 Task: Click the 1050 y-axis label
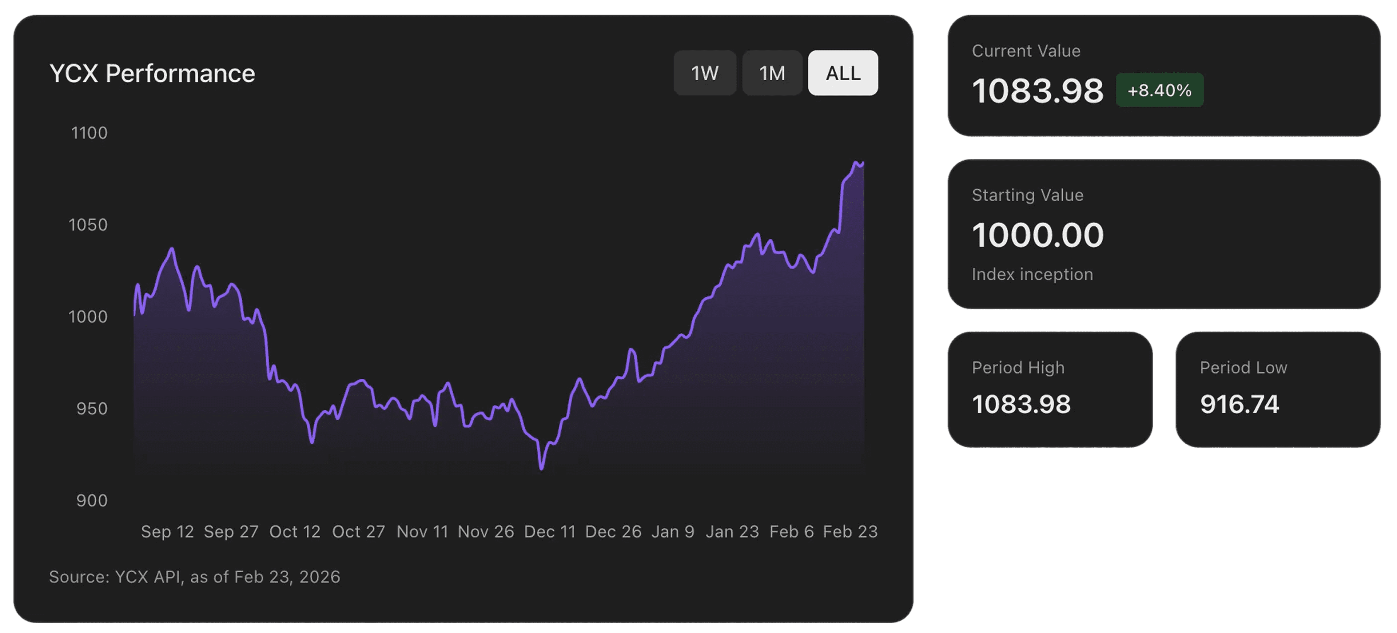click(88, 225)
